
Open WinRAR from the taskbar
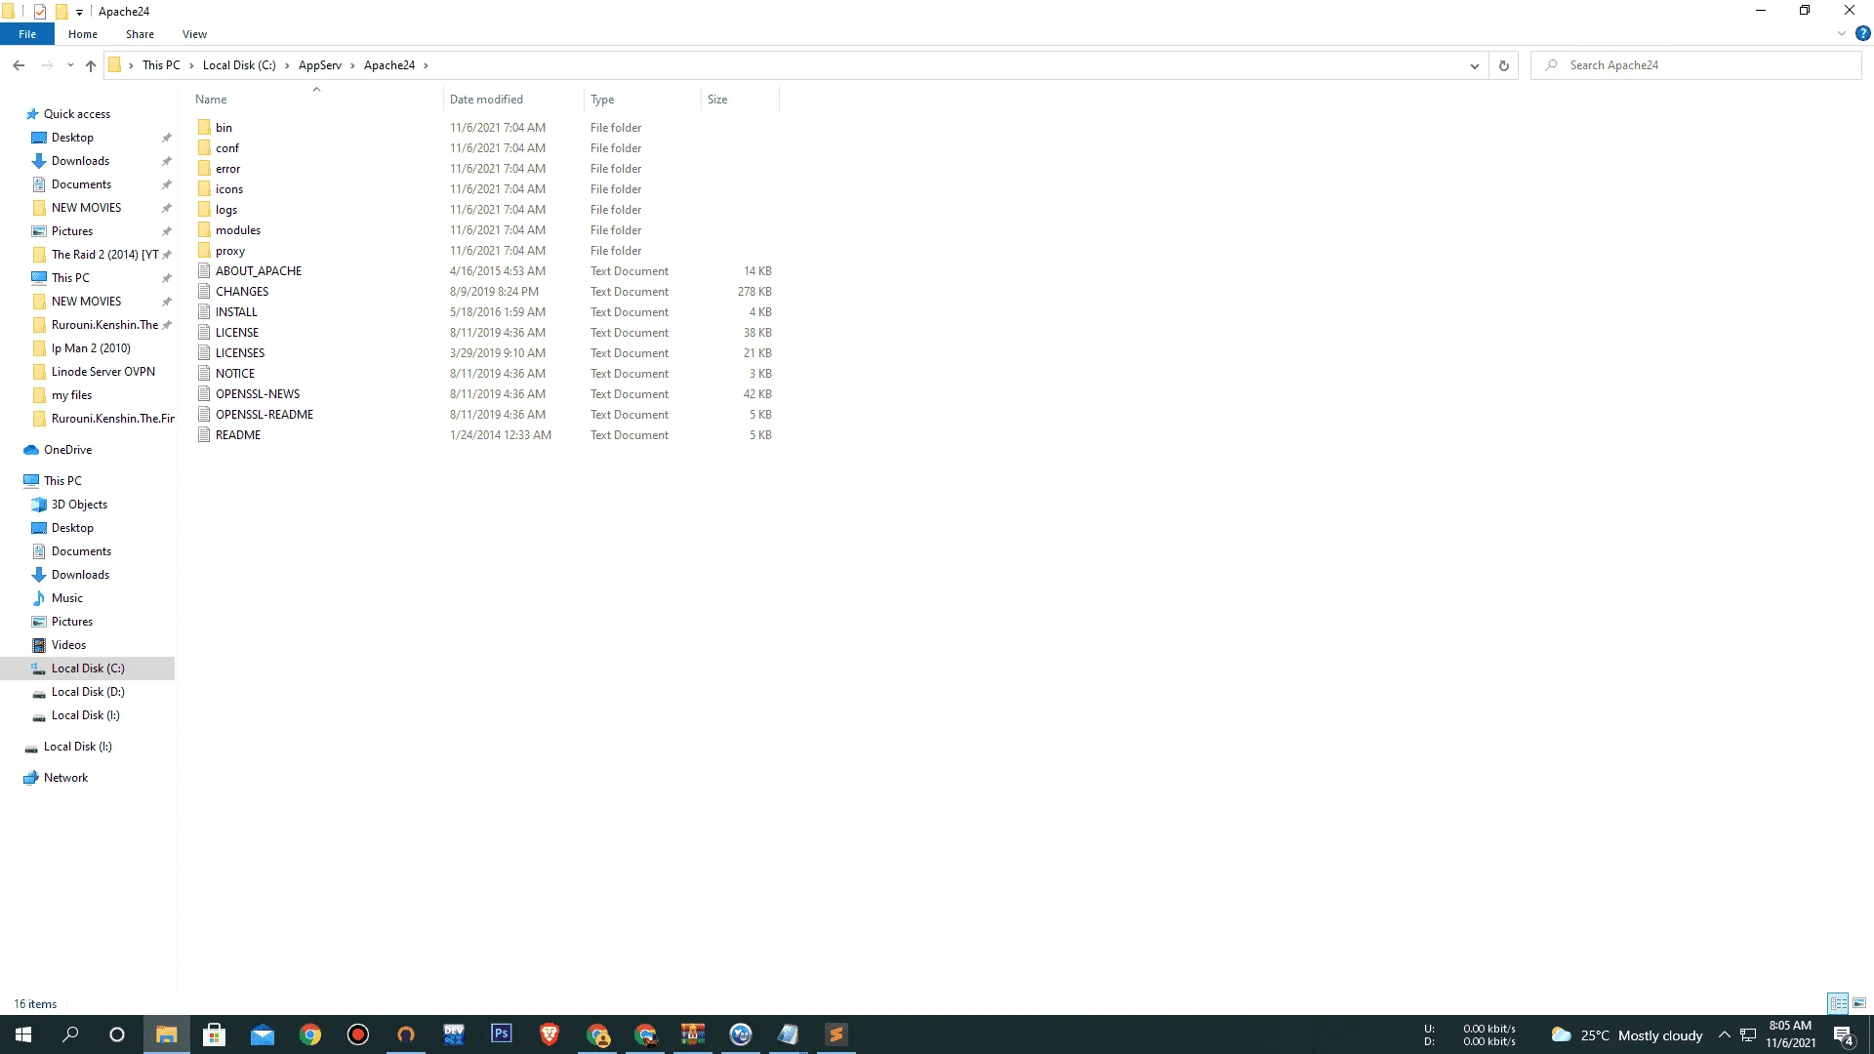coord(693,1034)
